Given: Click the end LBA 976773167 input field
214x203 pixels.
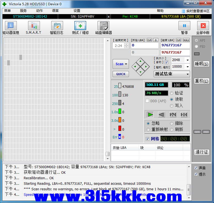Looking at the screenshot, I should coord(175,45).
